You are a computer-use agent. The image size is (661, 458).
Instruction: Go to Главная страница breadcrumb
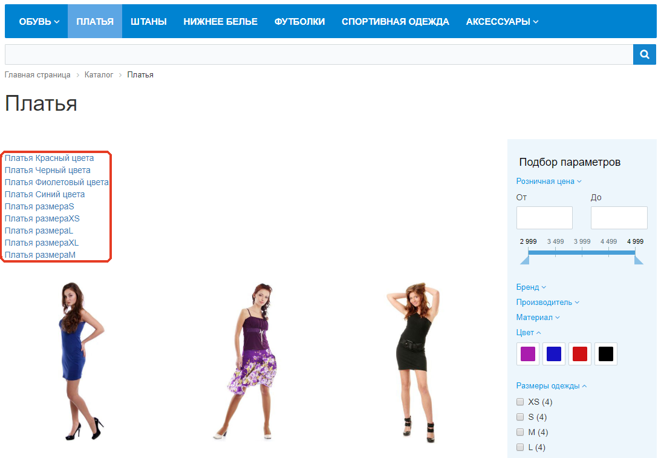[37, 74]
